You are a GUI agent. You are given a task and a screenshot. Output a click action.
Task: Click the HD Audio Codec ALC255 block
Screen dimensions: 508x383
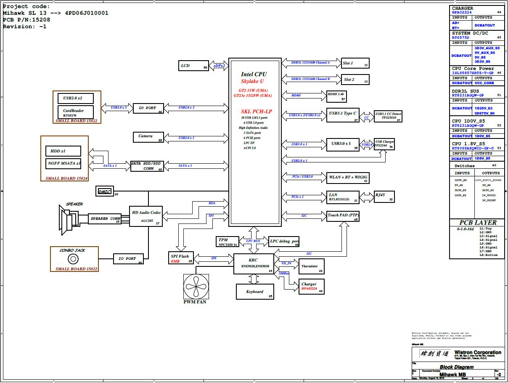click(x=146, y=216)
